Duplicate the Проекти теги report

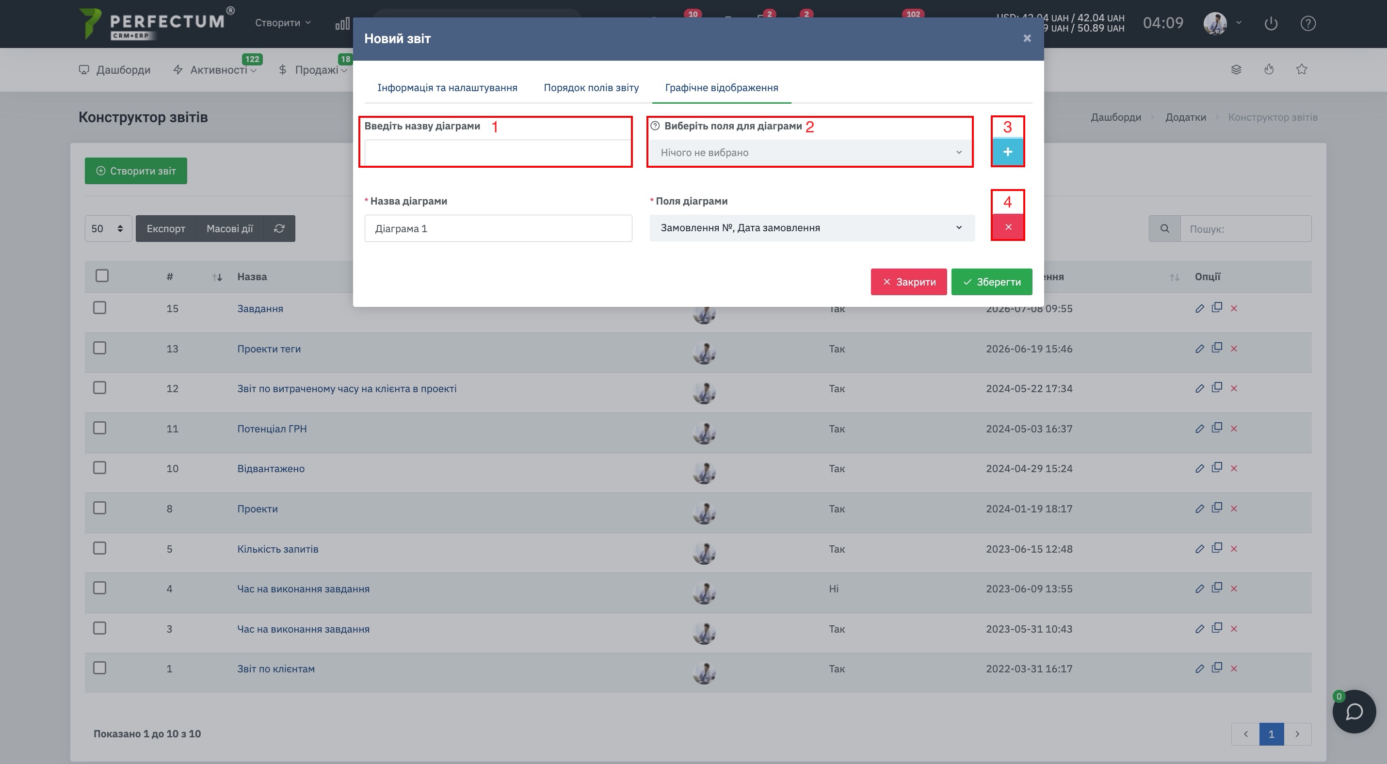pyautogui.click(x=1216, y=348)
